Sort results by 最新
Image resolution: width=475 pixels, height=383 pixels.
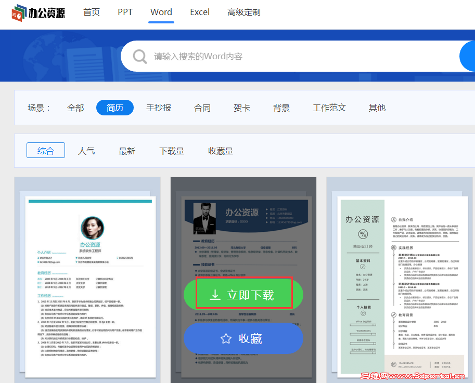point(127,151)
